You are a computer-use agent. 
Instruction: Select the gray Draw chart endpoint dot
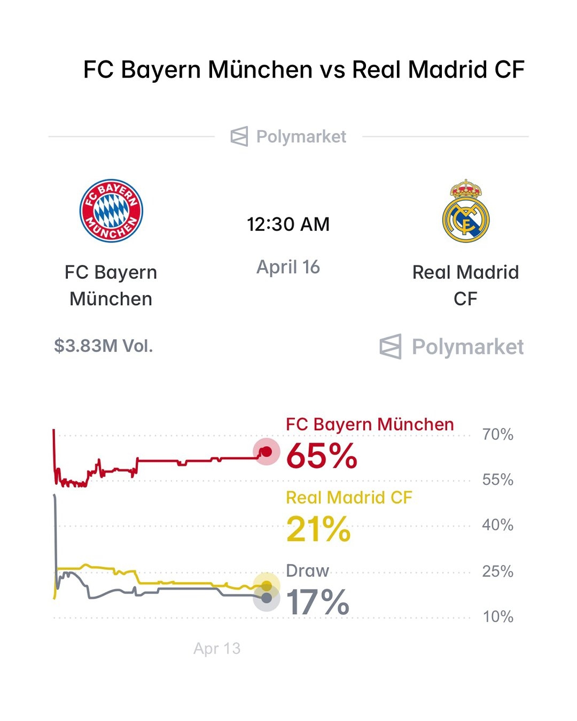click(x=267, y=599)
